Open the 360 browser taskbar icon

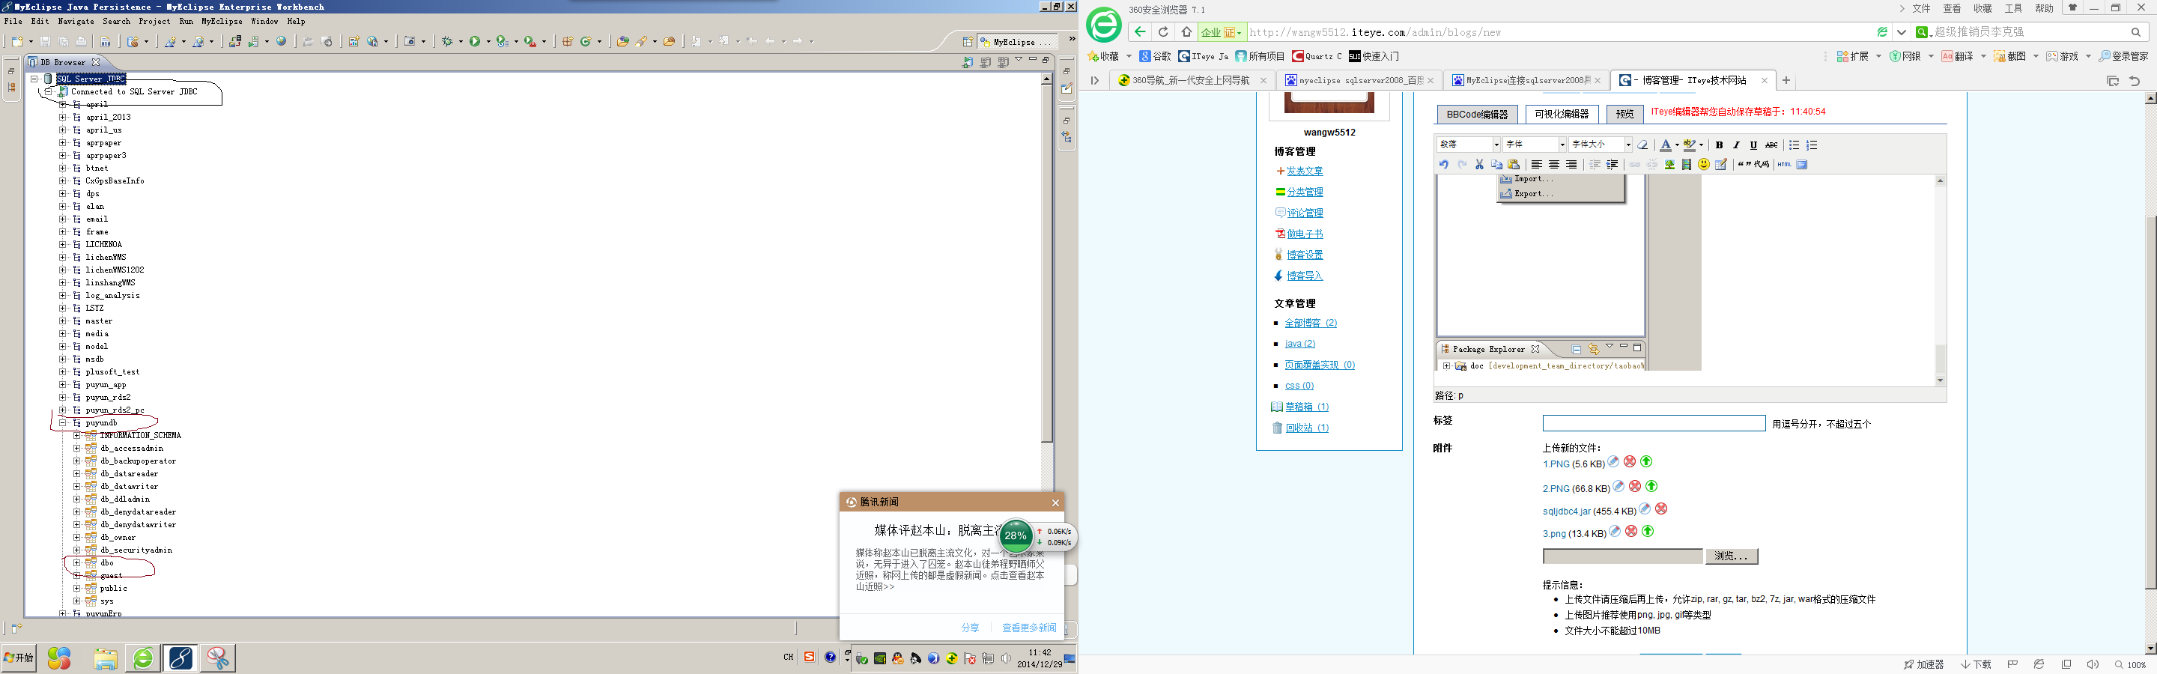pos(143,658)
